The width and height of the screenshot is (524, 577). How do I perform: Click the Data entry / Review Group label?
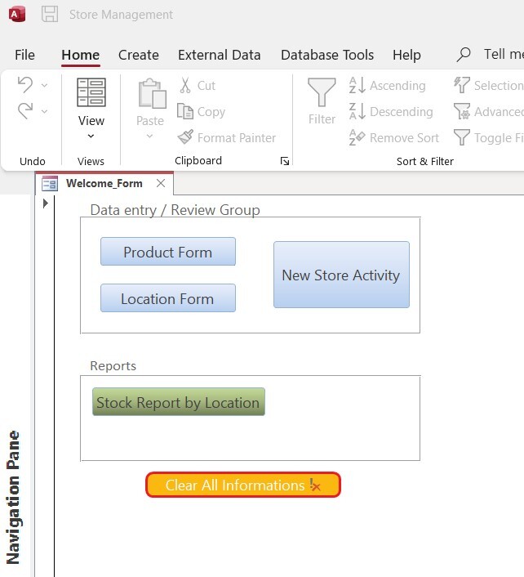point(175,210)
